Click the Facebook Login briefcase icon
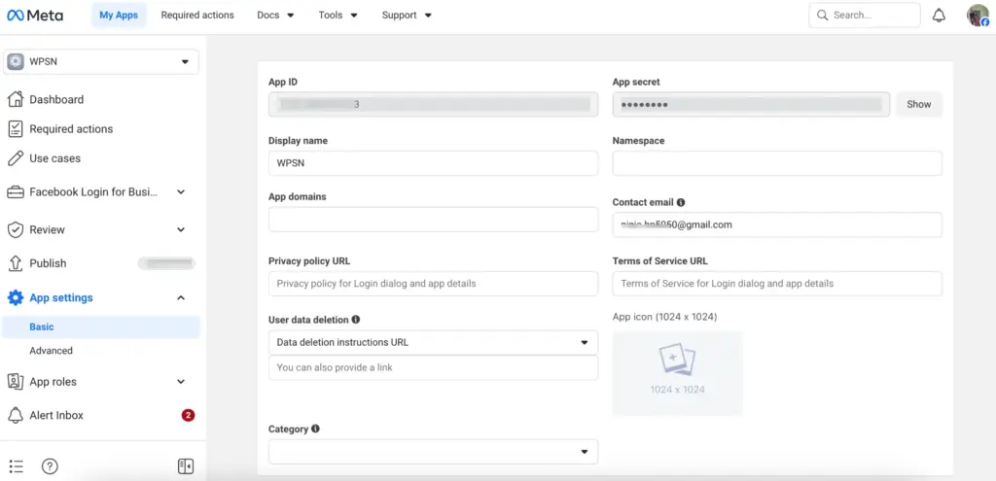This screenshot has width=996, height=481. coord(16,192)
